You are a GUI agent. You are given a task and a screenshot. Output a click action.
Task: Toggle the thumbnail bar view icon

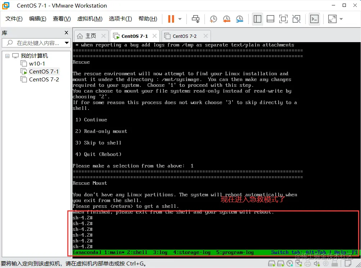[270, 19]
